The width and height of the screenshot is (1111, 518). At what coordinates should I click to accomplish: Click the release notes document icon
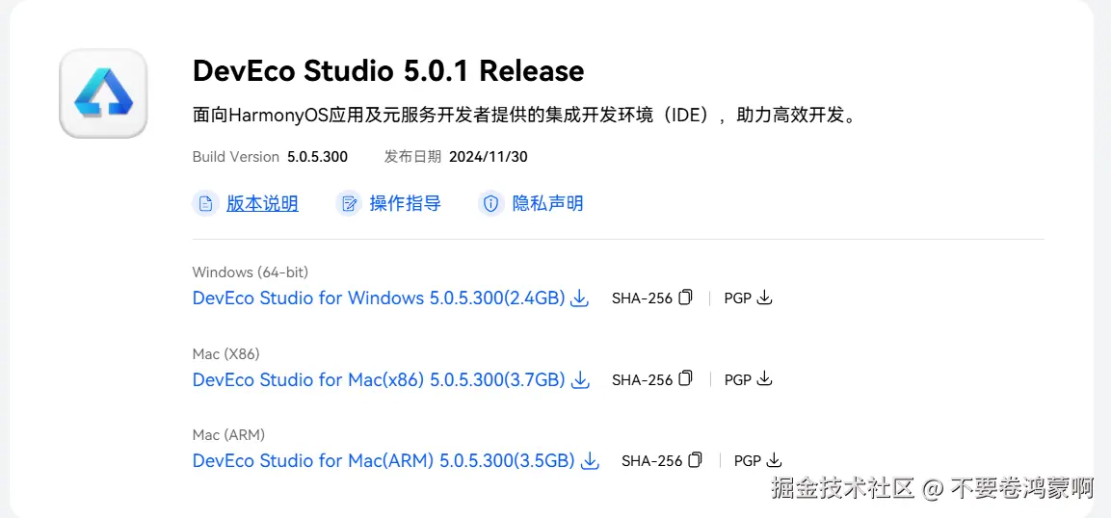click(x=205, y=204)
